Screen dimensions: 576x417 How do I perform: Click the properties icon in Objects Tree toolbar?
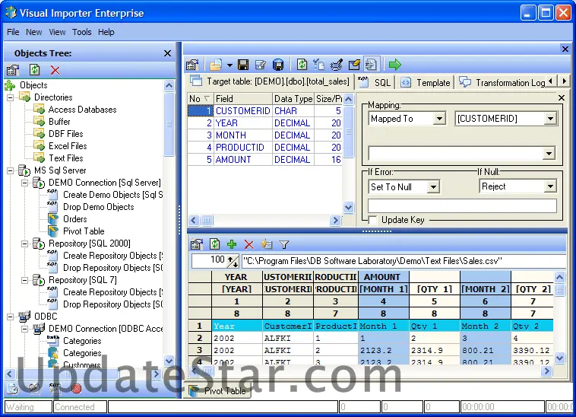pyautogui.click(x=13, y=70)
